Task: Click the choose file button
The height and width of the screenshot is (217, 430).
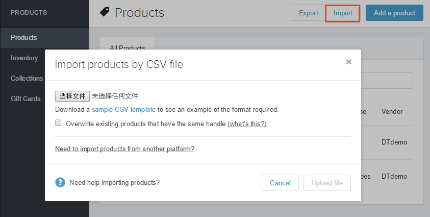Action: click(x=72, y=96)
